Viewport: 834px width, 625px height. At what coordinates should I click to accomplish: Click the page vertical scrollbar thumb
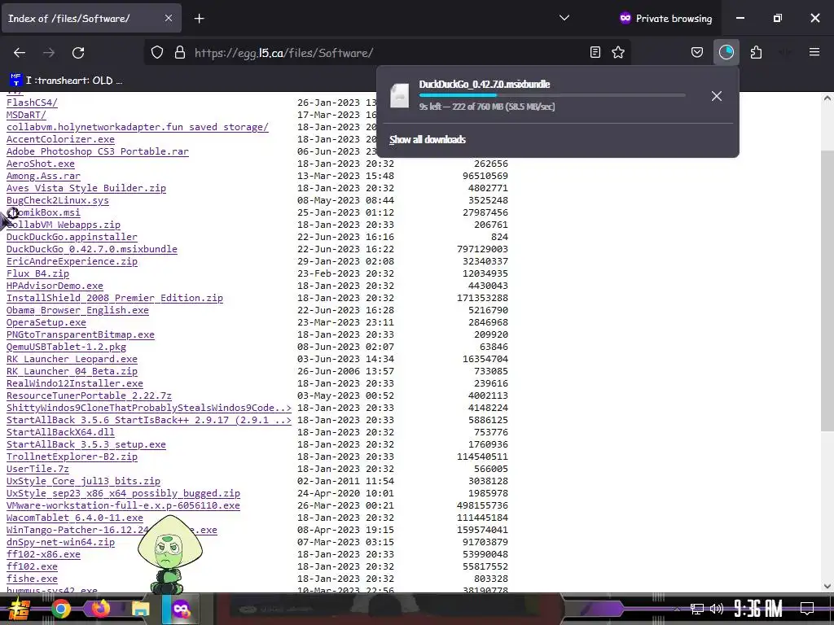(x=827, y=291)
